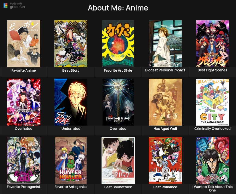The height and width of the screenshot is (194, 236).
Task: Click the Re:Zero poster thumbnail
Action: point(24,102)
